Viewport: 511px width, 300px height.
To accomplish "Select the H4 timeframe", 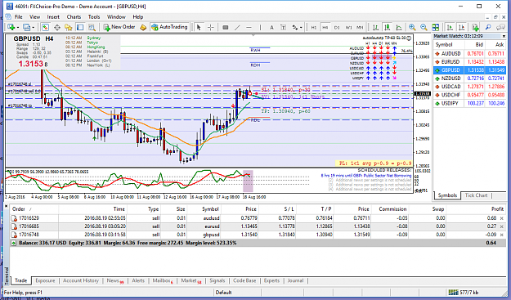I will coord(325,27).
